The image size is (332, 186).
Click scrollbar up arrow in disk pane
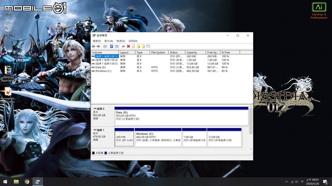[x=251, y=107]
